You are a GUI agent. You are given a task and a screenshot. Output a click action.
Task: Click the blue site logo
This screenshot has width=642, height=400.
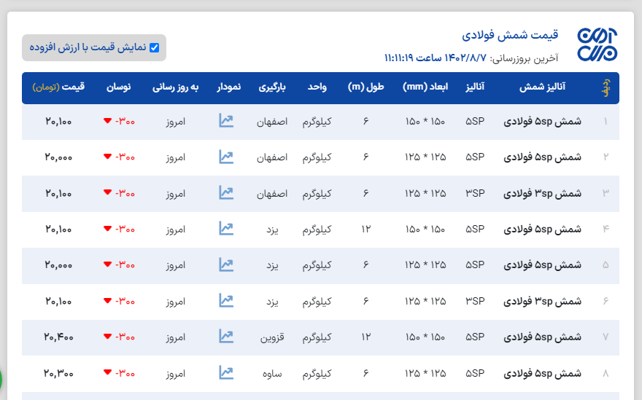[597, 45]
